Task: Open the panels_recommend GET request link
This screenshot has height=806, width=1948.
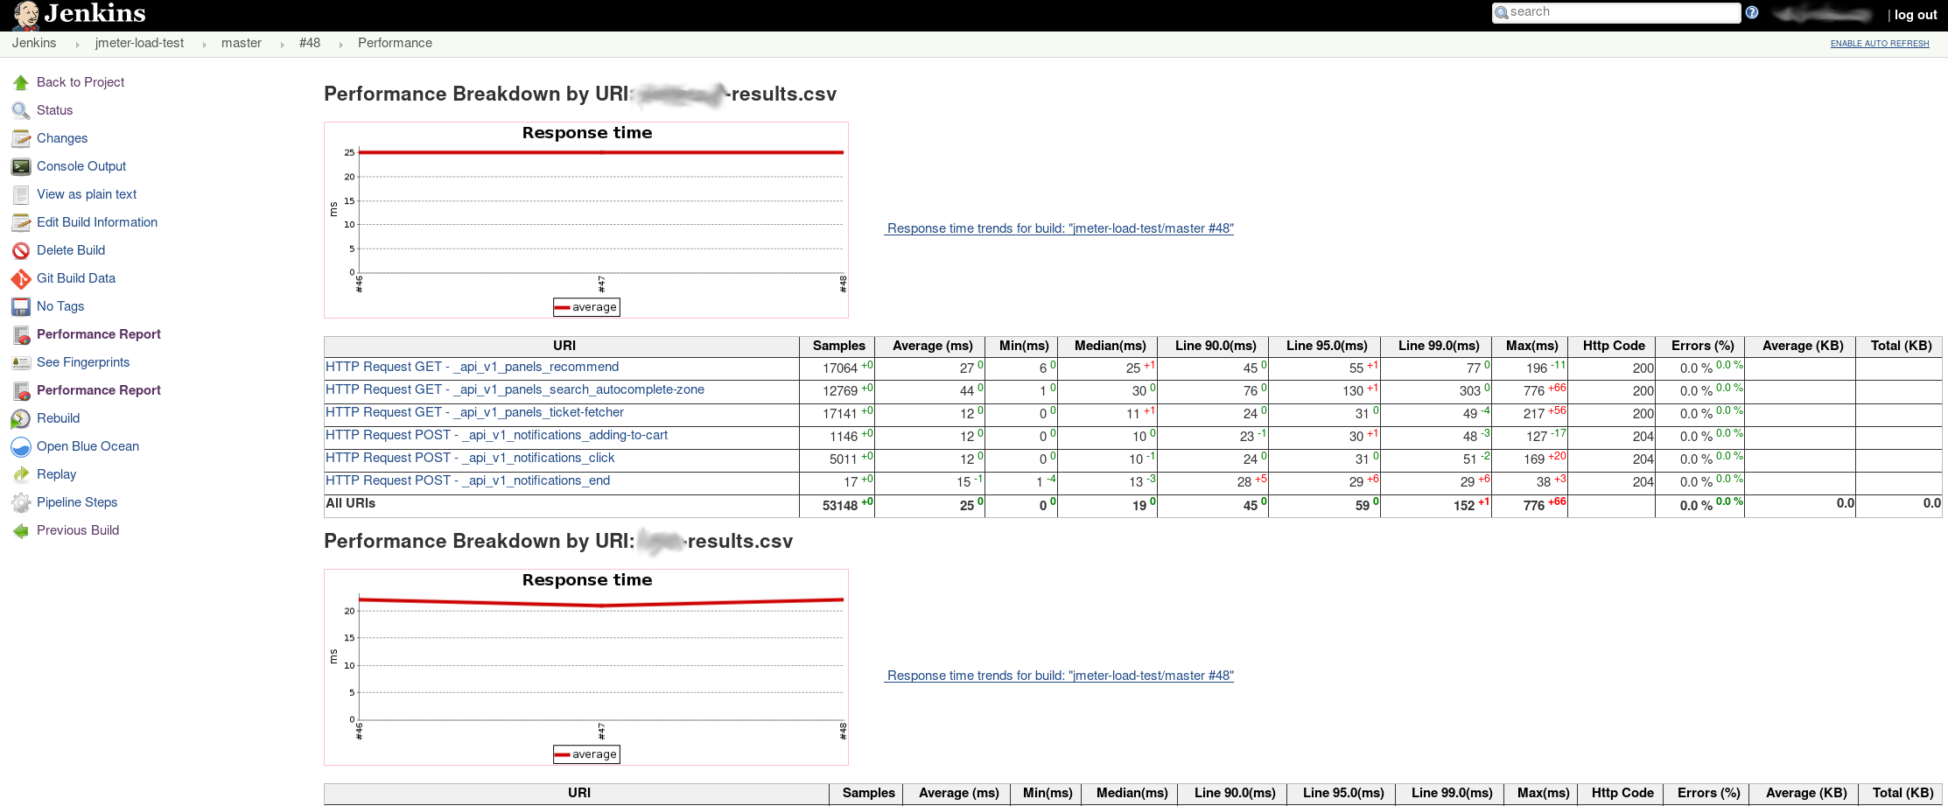Action: click(472, 367)
